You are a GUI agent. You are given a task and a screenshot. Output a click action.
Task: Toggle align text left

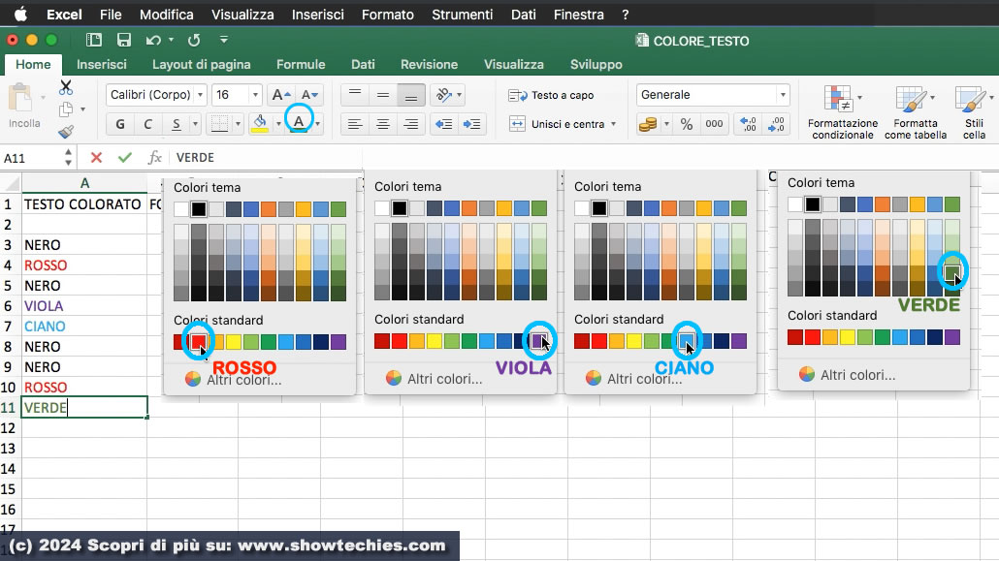tap(355, 124)
